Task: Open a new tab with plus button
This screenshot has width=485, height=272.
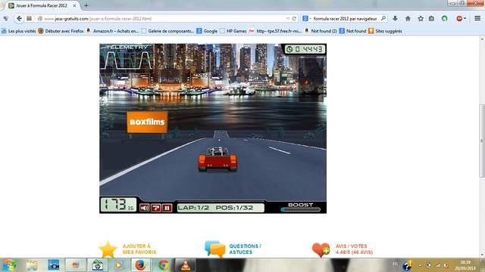Action: [86, 5]
